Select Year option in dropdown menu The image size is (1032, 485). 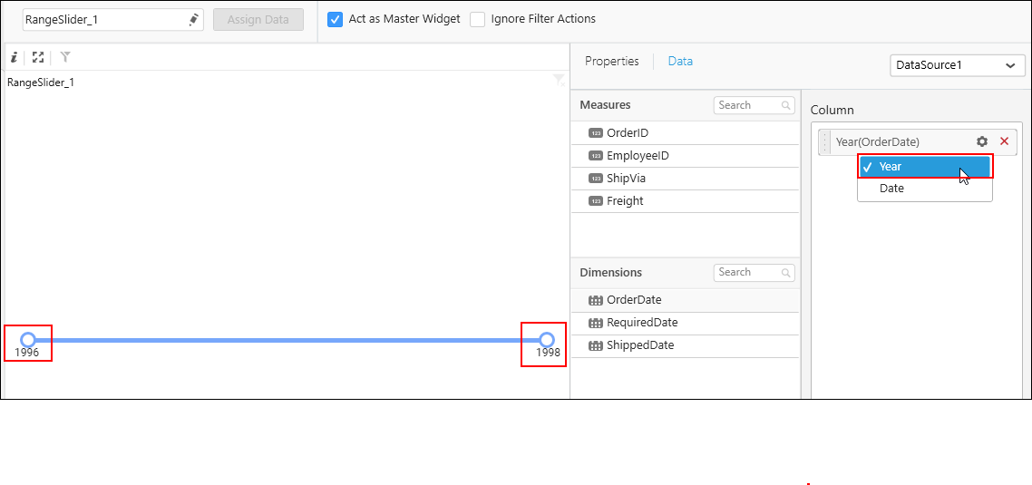[x=924, y=167]
